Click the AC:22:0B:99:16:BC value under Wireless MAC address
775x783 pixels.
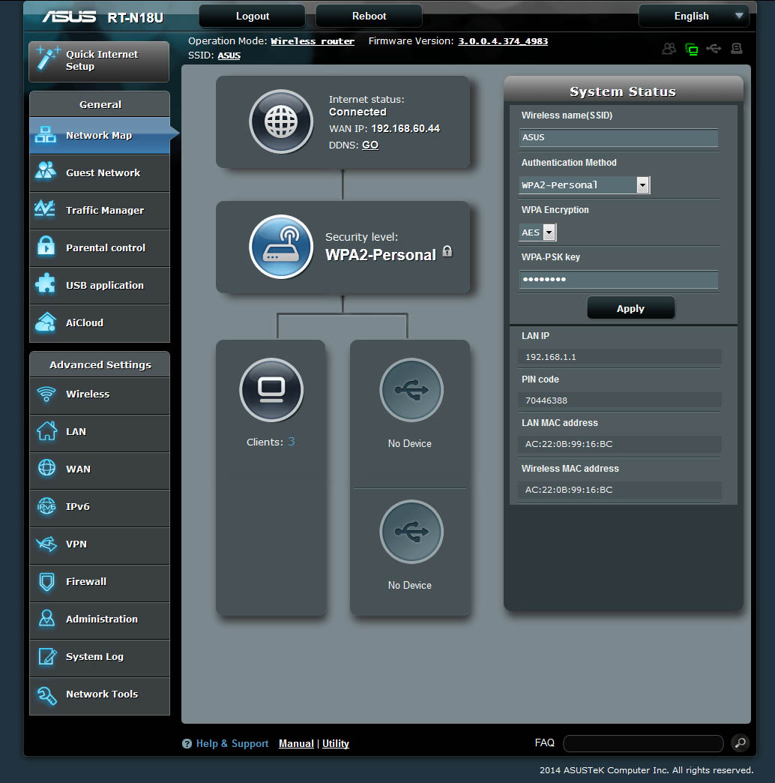coord(568,490)
